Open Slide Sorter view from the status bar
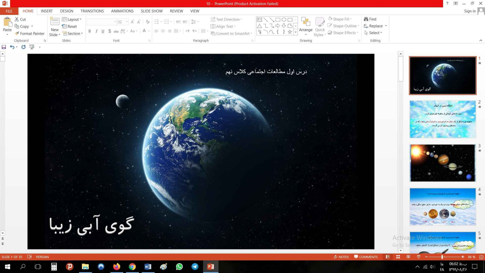 (398, 257)
